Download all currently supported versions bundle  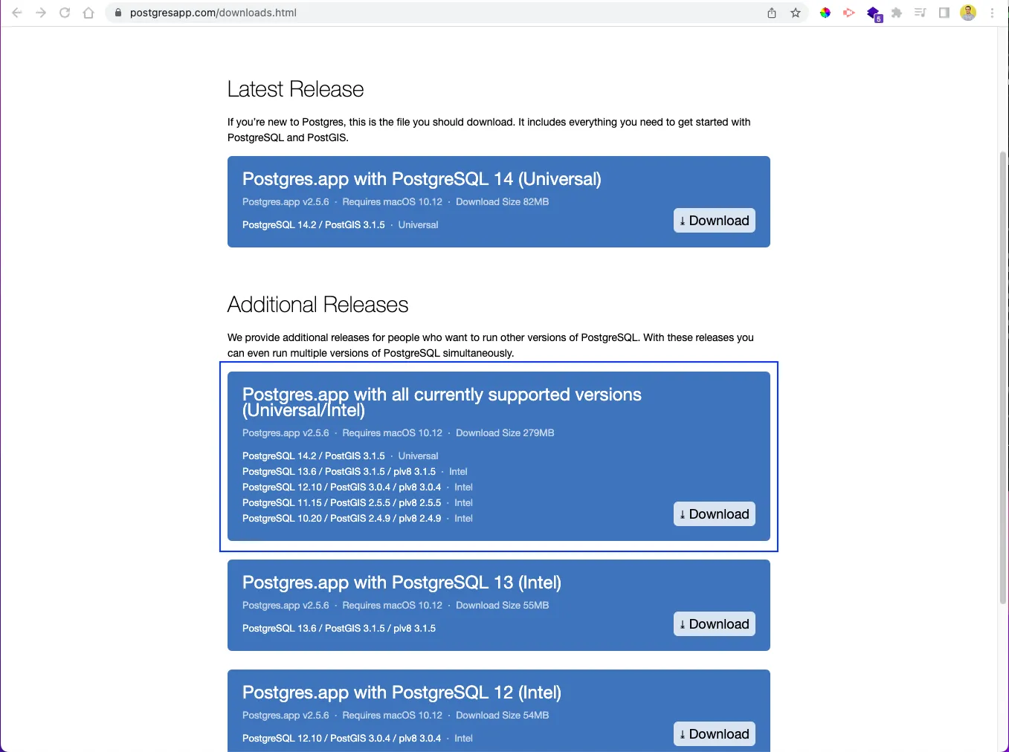pos(715,514)
